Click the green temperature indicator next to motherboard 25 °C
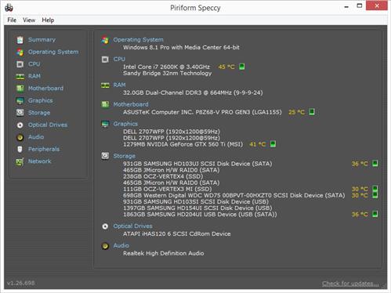This screenshot has height=293, width=391. [312, 112]
